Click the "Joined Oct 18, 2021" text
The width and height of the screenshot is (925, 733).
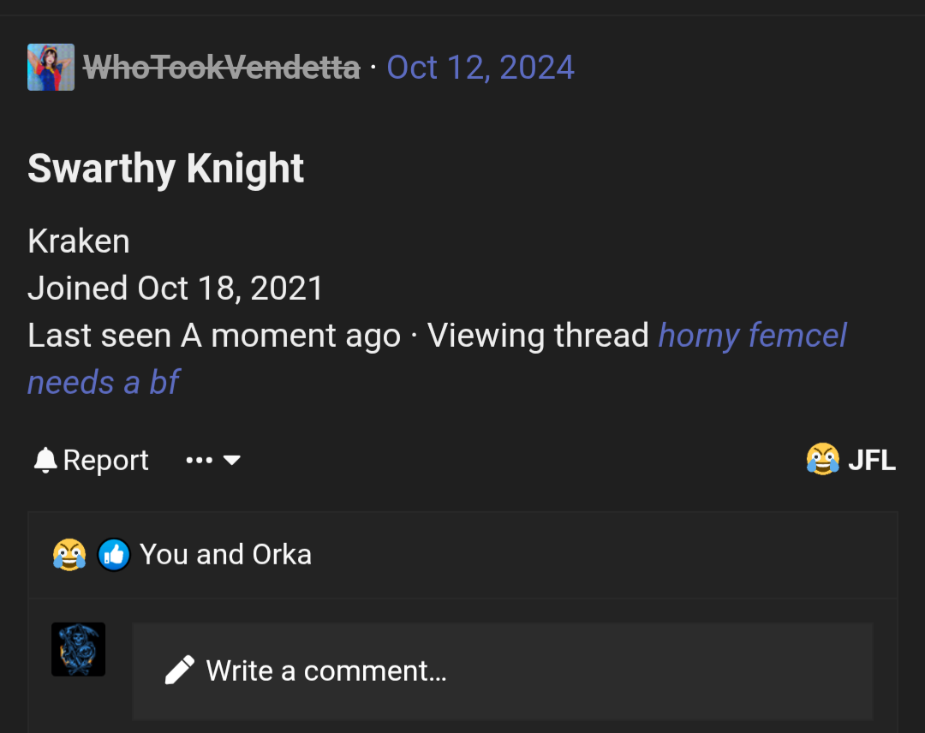tap(176, 289)
